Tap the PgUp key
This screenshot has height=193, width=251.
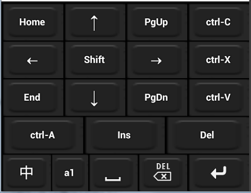pos(156,22)
